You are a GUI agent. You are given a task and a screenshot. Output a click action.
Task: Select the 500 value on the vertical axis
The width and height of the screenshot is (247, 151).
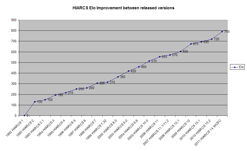pos(14,62)
